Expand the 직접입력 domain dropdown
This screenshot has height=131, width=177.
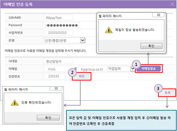(x=121, y=69)
